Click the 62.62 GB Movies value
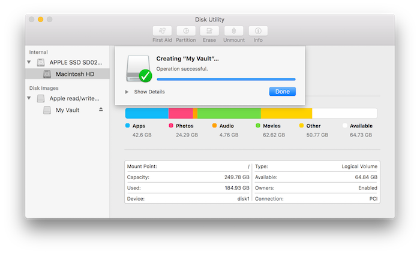Viewport: 420px width, 254px height. coord(274,135)
